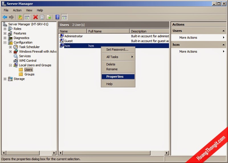Click the red X Delete toolbar icon
This screenshot has width=228, height=163.
pyautogui.click(x=35, y=17)
